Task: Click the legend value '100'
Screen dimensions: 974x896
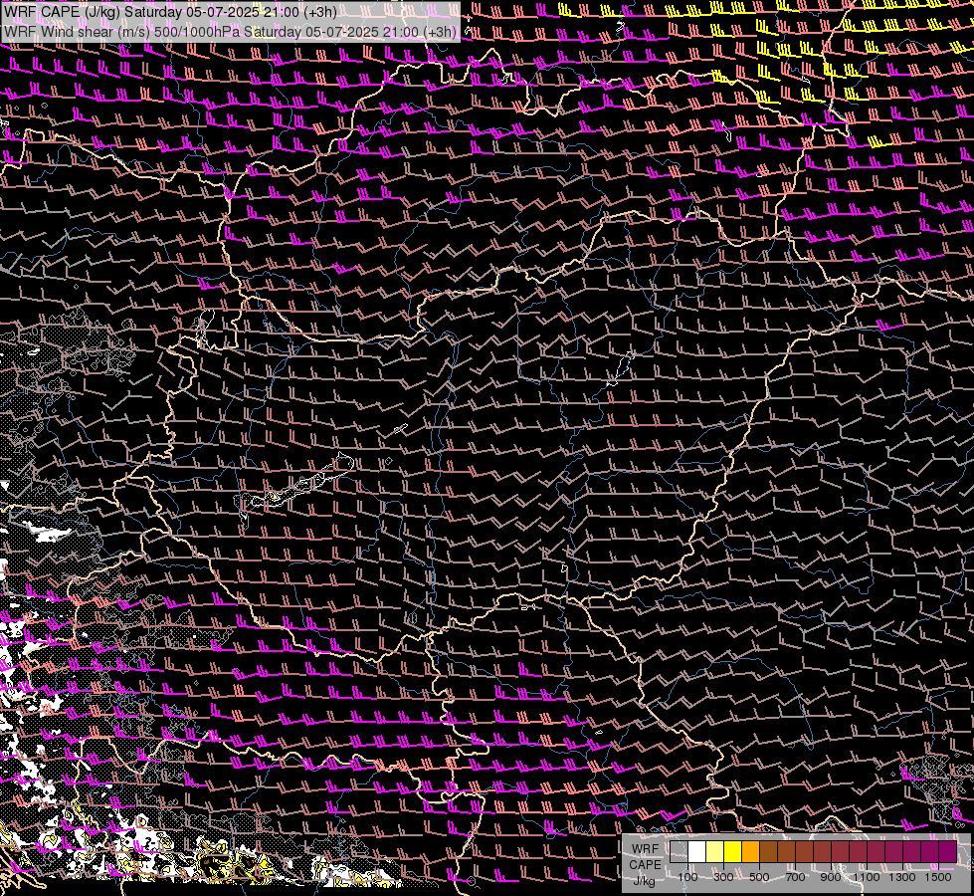Action: coord(687,877)
